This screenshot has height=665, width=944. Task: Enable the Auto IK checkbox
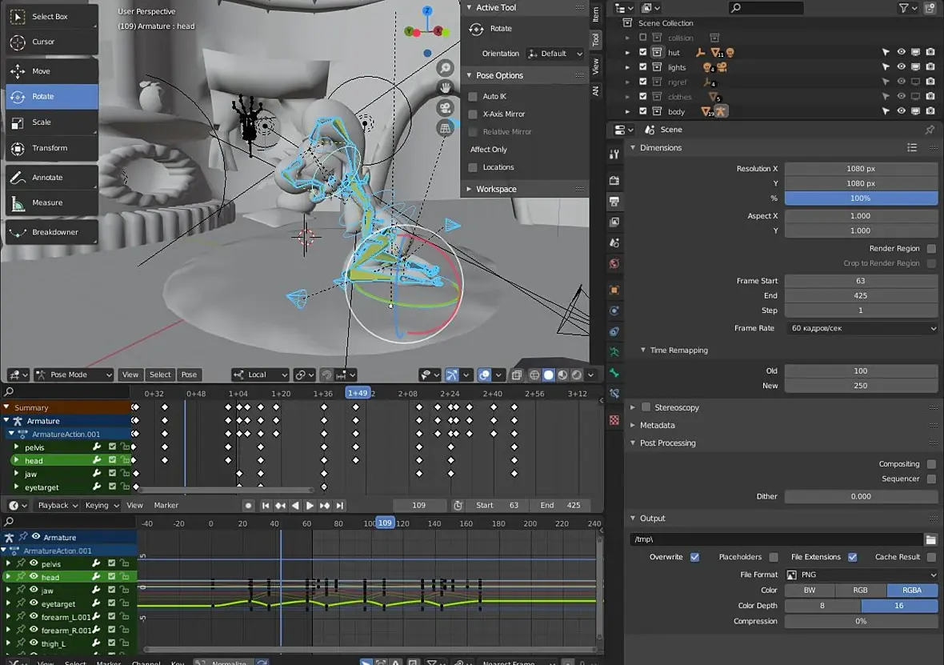pyautogui.click(x=473, y=96)
